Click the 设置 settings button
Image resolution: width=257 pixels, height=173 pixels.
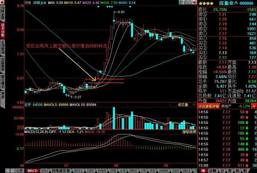pos(19,171)
